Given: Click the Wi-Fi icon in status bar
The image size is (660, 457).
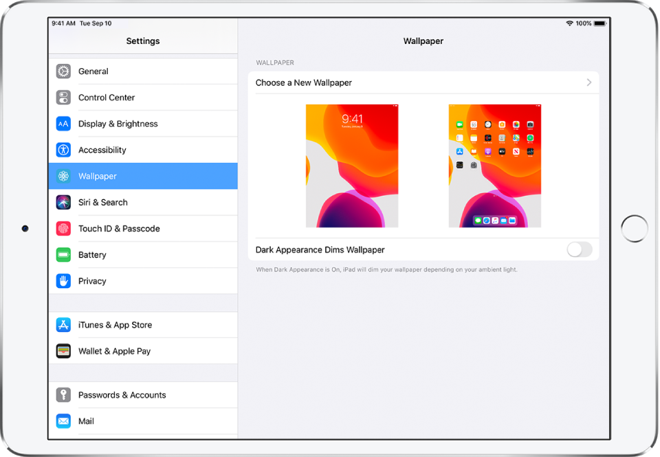Looking at the screenshot, I should (x=569, y=23).
